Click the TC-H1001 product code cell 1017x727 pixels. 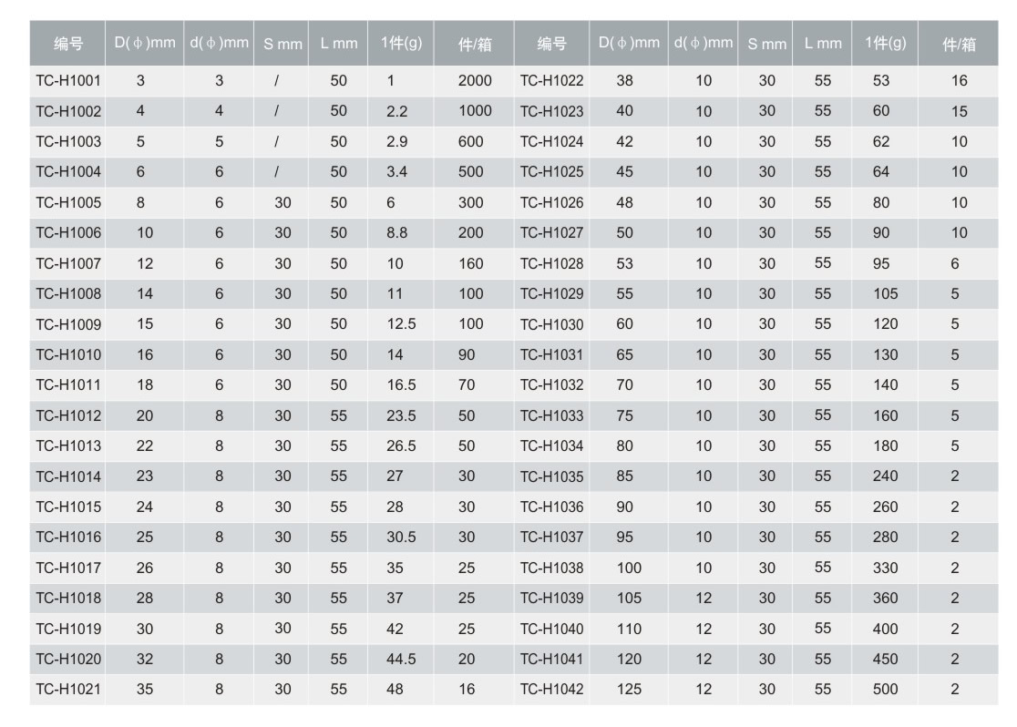click(x=68, y=81)
